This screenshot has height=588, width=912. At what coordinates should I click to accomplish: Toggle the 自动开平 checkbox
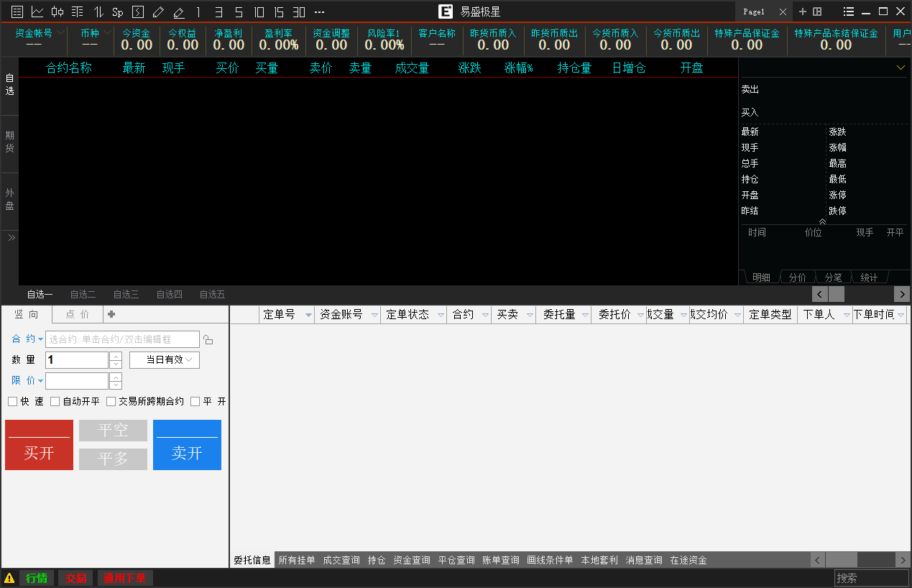coord(55,402)
